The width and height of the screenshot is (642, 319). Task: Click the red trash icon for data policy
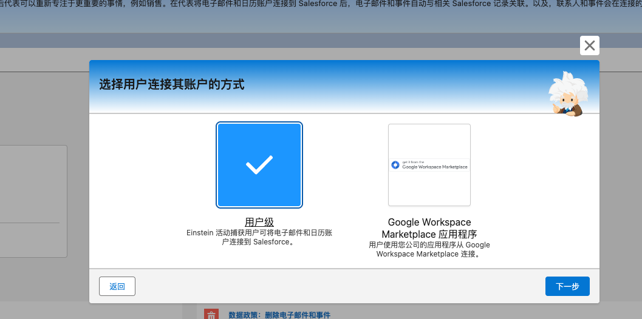211,315
